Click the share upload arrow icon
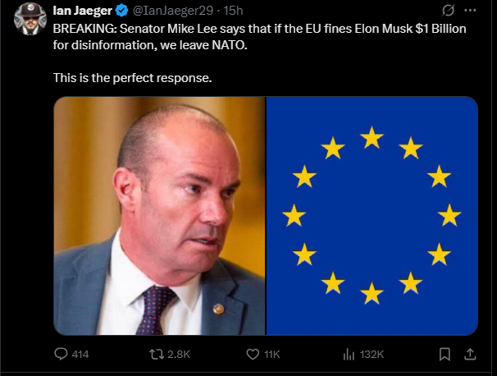Image resolution: width=497 pixels, height=376 pixels. tap(469, 354)
